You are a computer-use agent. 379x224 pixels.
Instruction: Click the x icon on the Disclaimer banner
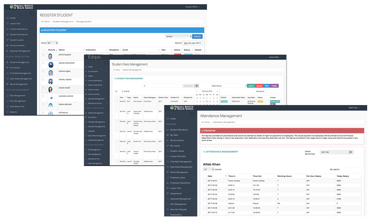pyautogui.click(x=202, y=131)
